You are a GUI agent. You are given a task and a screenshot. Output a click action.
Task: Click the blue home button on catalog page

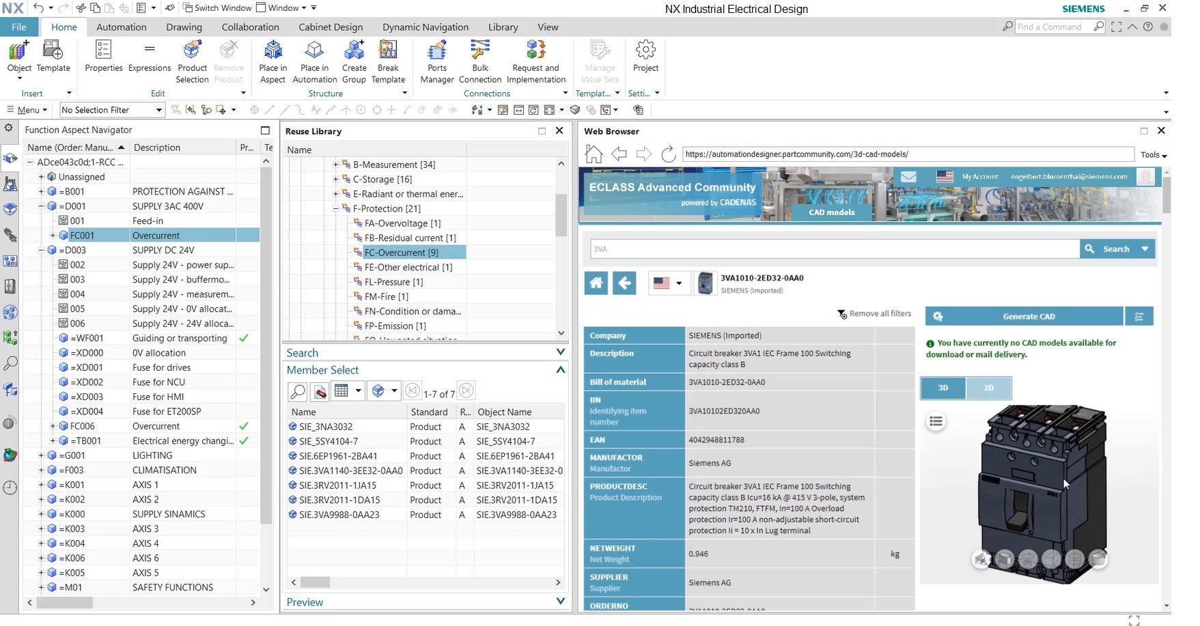(x=596, y=283)
